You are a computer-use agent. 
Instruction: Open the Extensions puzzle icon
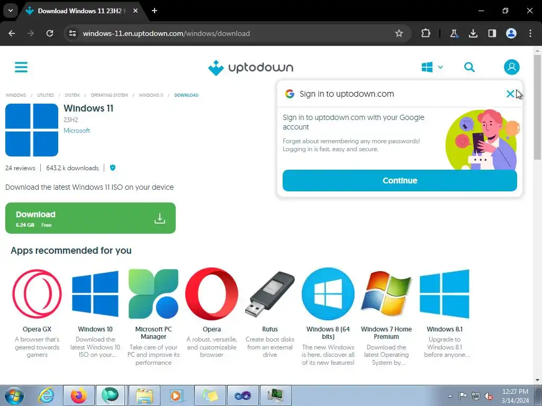[x=426, y=33]
